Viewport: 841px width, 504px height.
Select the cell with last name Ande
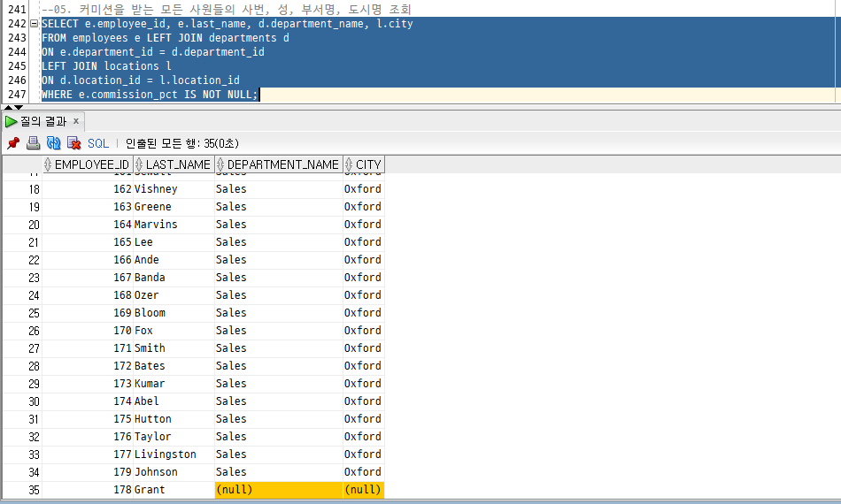[174, 260]
